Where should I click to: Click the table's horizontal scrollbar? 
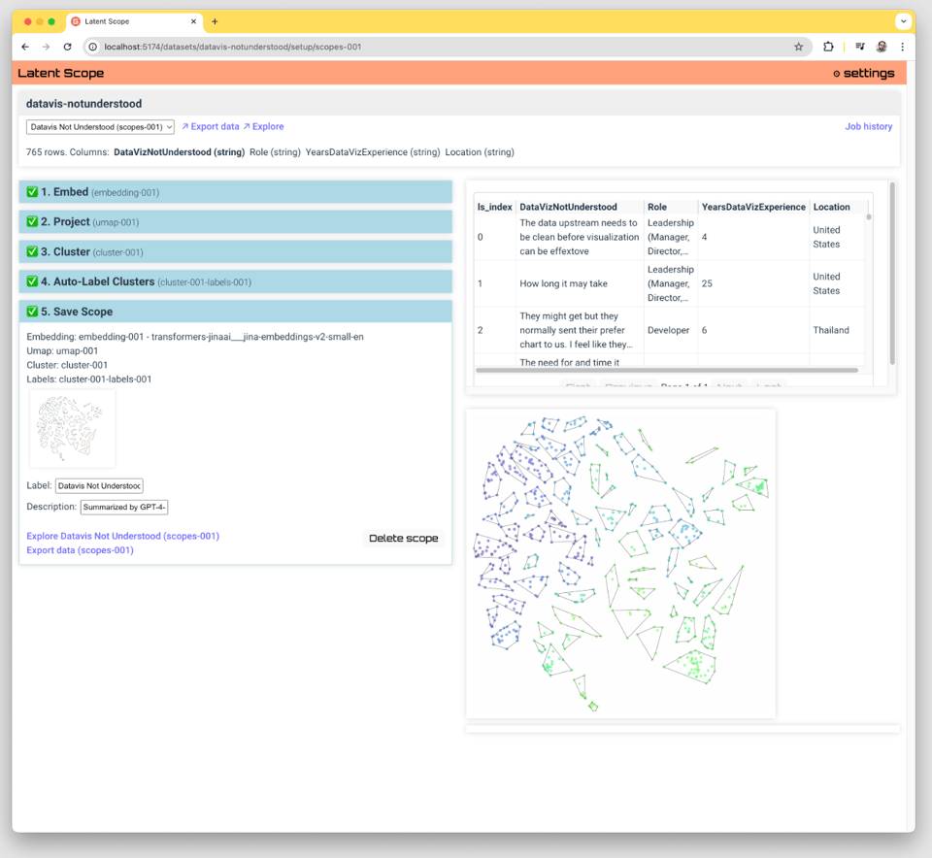[x=666, y=370]
